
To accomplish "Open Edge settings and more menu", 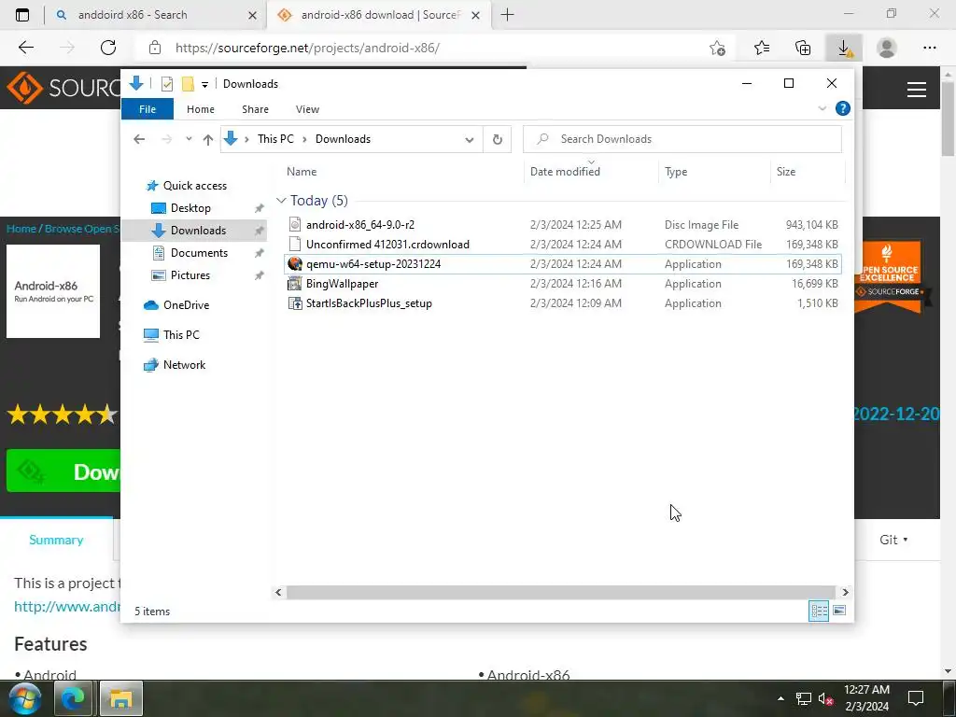I will (x=929, y=49).
